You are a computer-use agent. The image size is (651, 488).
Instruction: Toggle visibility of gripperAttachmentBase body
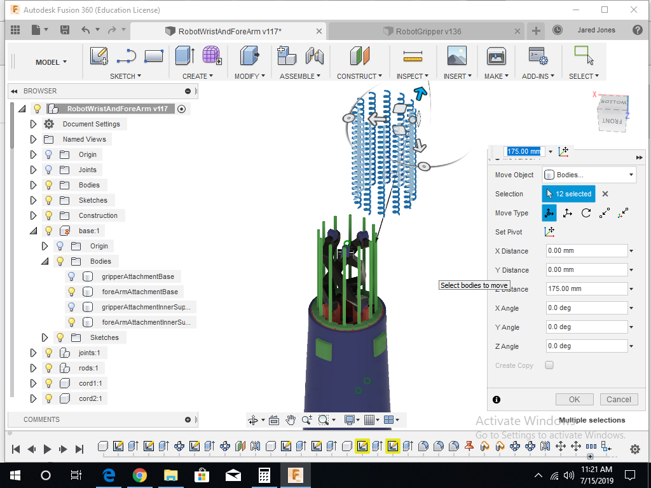click(x=71, y=276)
